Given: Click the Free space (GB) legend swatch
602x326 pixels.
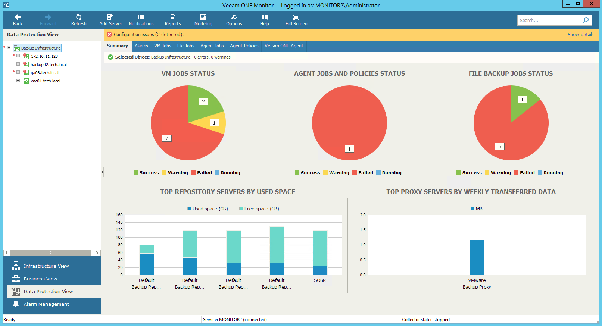Looking at the screenshot, I should [241, 209].
